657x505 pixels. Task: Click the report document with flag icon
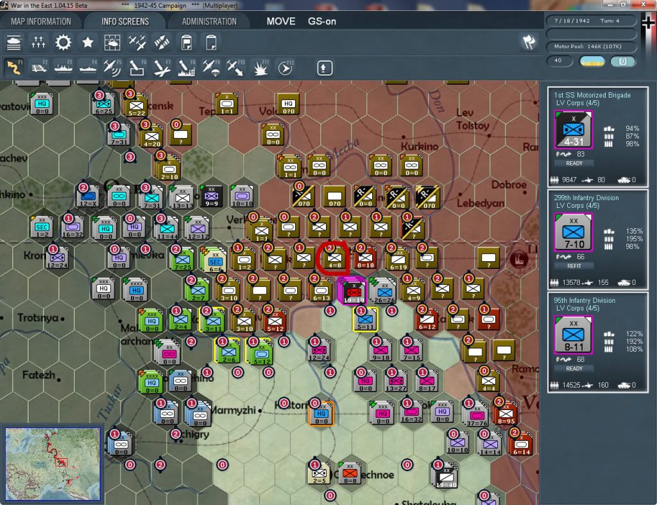coord(187,43)
